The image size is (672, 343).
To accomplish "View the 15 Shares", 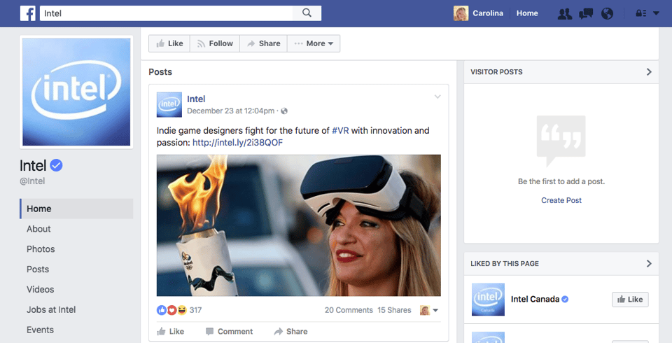I will [394, 310].
